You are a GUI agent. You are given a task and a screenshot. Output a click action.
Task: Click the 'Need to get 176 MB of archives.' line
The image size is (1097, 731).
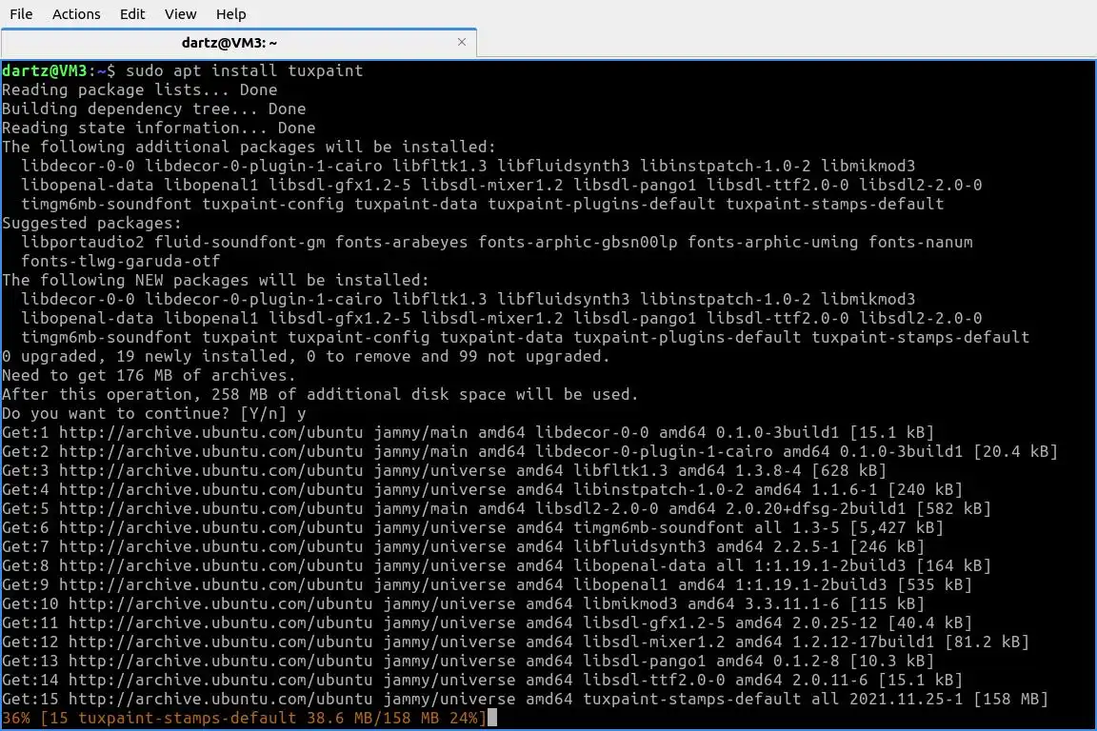(x=149, y=375)
